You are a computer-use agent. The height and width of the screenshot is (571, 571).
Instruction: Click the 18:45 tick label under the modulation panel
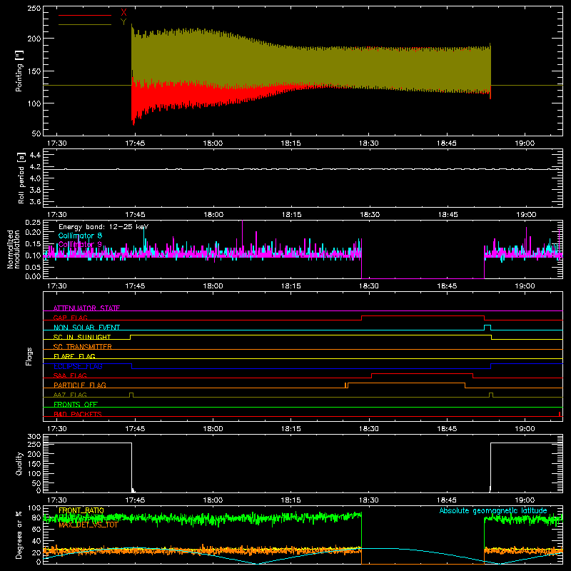click(x=447, y=286)
